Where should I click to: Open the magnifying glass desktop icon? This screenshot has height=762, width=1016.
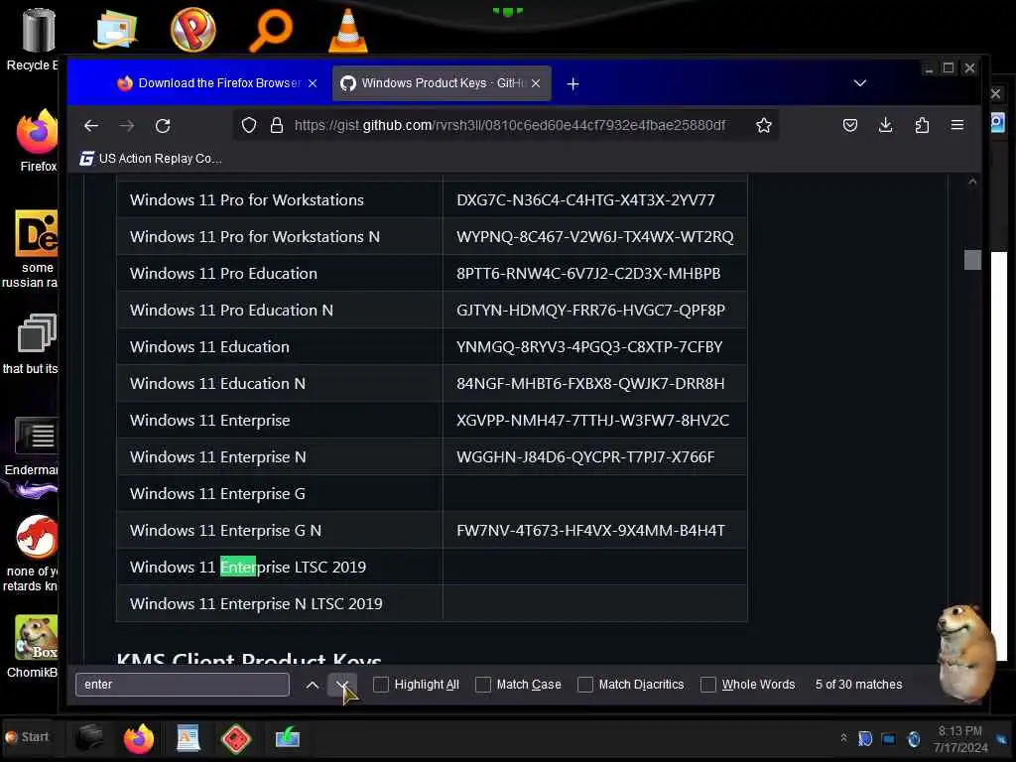tap(271, 31)
